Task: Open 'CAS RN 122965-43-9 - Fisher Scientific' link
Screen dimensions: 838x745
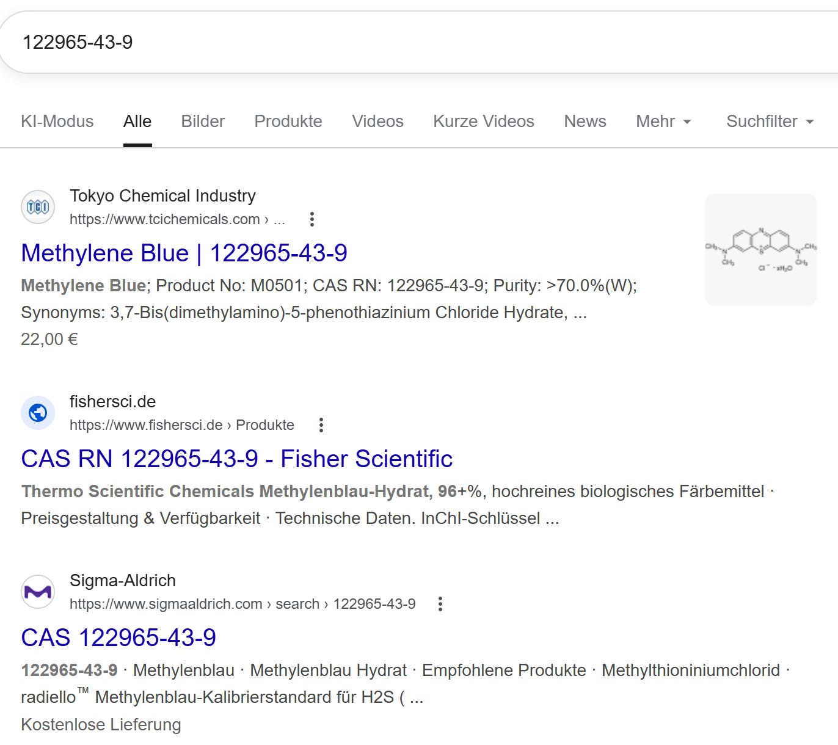Action: pyautogui.click(x=236, y=459)
